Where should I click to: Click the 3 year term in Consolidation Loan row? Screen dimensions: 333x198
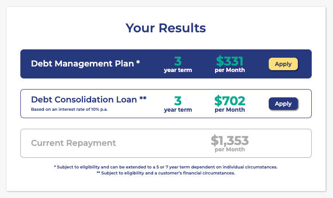178,103
